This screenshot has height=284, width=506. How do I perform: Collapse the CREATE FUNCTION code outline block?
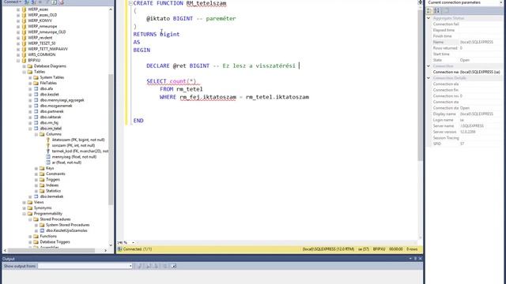coord(130,3)
